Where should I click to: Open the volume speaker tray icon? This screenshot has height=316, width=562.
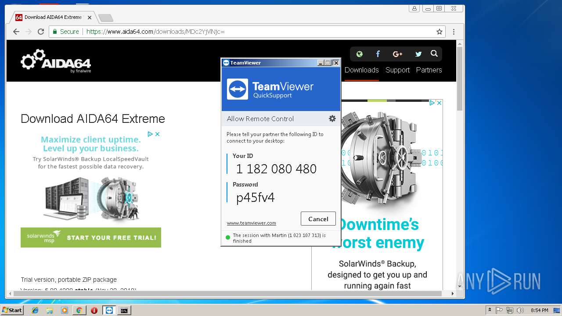520,310
